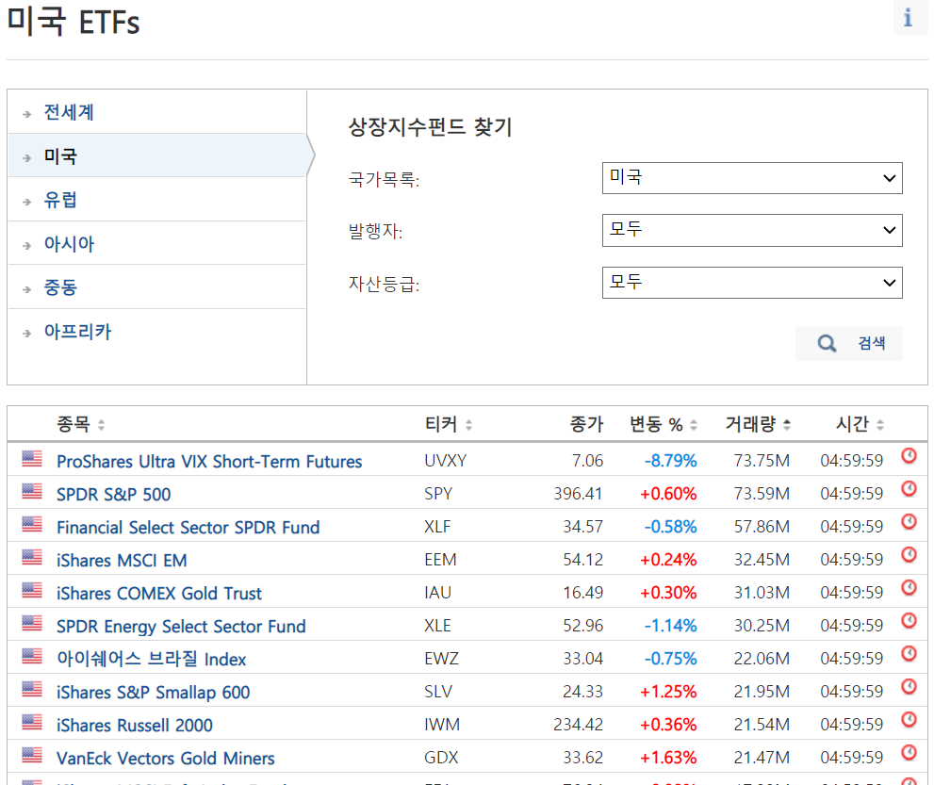Open the 자산등급 dropdown showing 모두
Image resolution: width=934 pixels, height=785 pixels.
752,283
